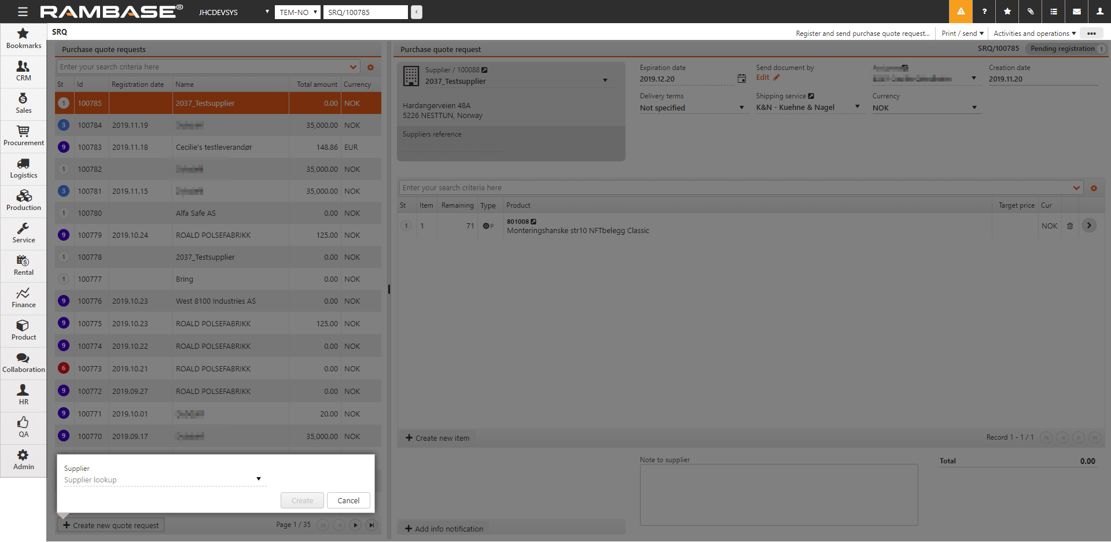
Task: Click the Note to supplier text area
Action: point(778,495)
